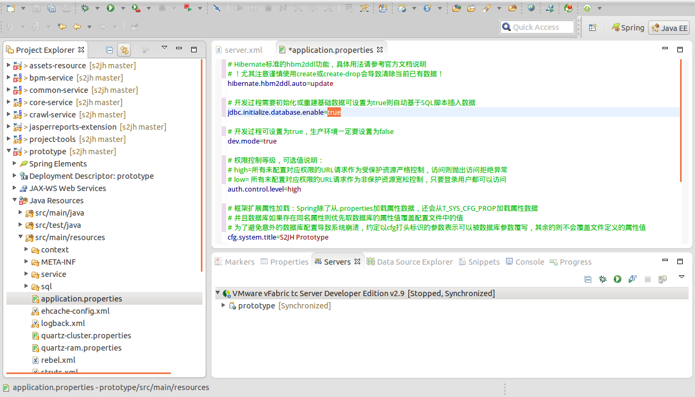Open Servers view menu triangle
The width and height of the screenshot is (695, 397).
click(682, 277)
